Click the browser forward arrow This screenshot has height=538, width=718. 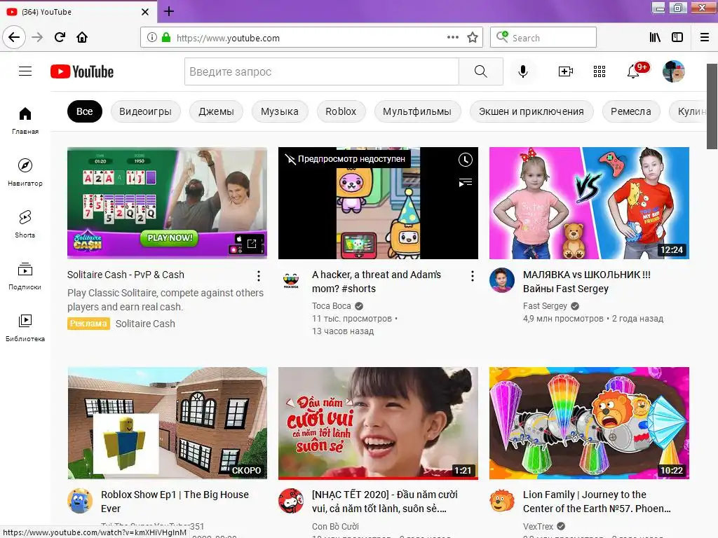[x=38, y=38]
